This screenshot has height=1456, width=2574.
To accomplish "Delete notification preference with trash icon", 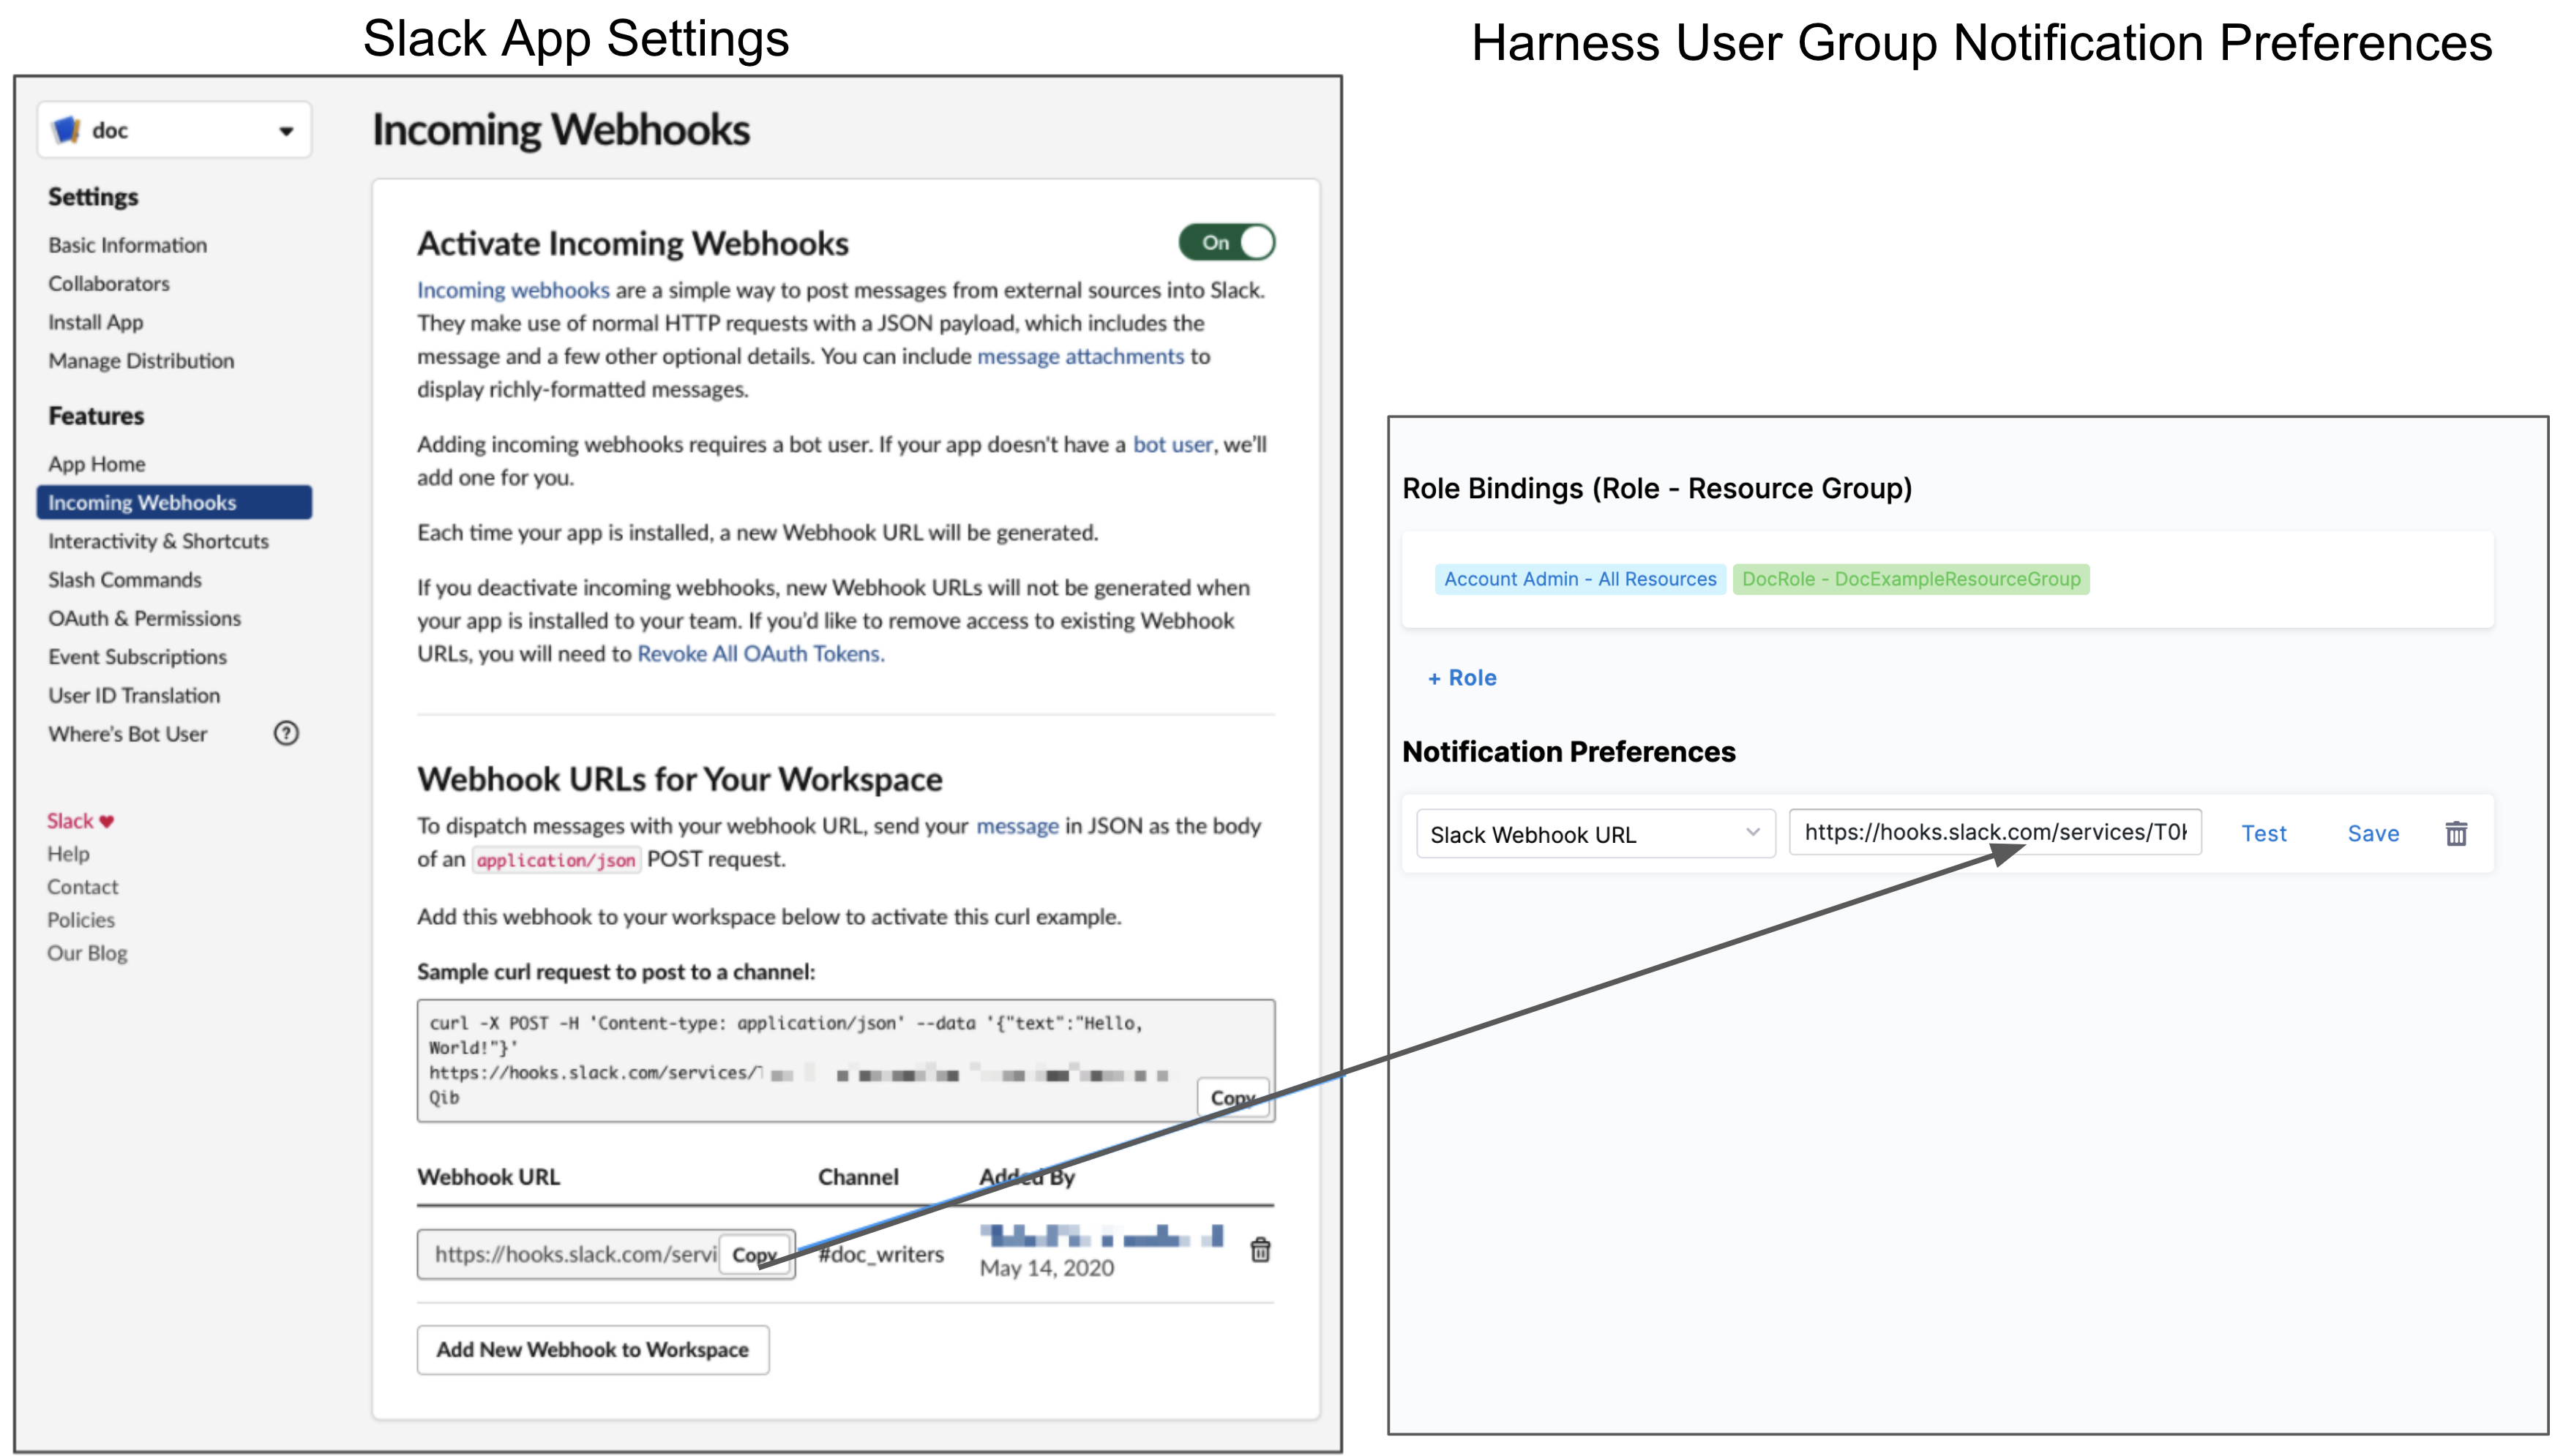I will tap(2456, 833).
